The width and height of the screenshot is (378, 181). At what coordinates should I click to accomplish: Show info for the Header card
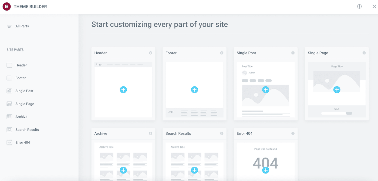tap(151, 53)
